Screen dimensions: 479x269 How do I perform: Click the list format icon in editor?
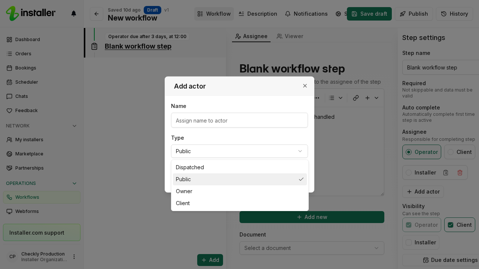click(332, 98)
